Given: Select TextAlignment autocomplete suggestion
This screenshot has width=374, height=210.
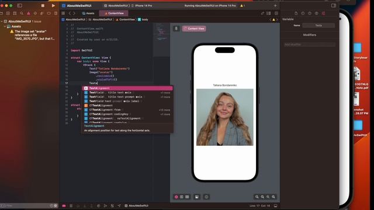Looking at the screenshot, I should pyautogui.click(x=127, y=88).
